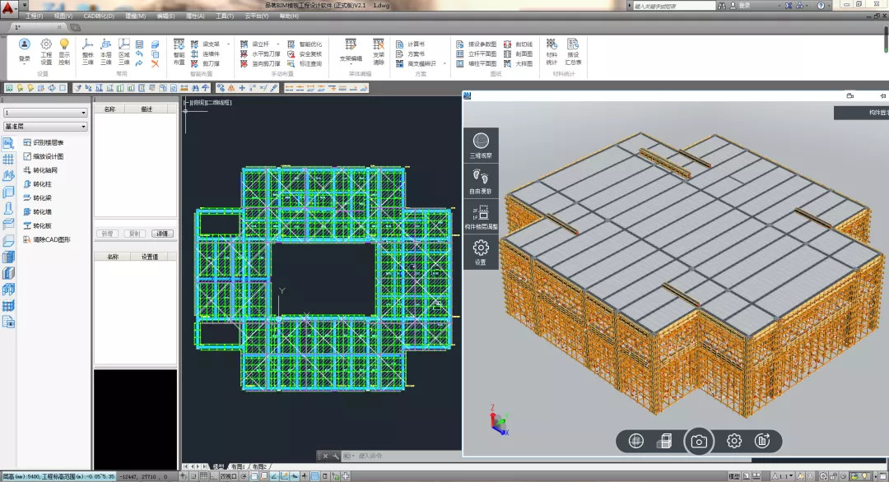Open the 材料统计 tool
The image size is (889, 482).
click(552, 50)
